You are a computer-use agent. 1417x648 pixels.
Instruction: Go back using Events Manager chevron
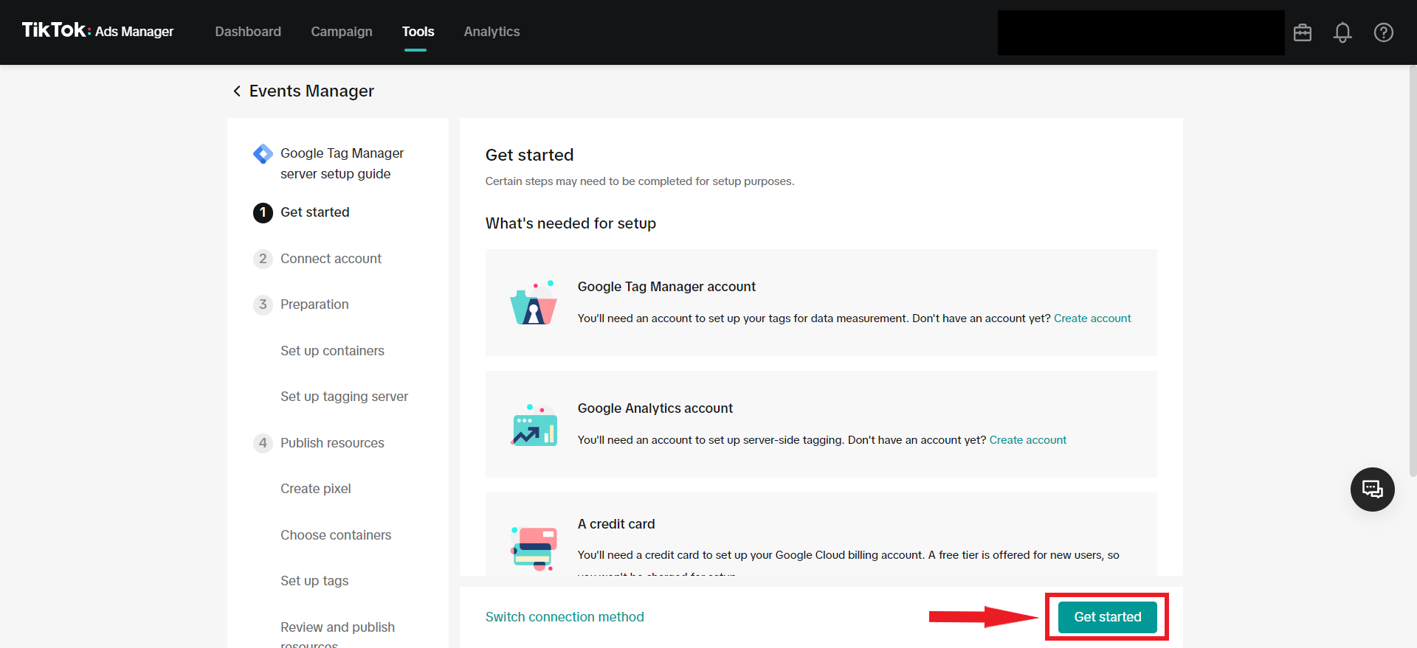click(x=237, y=91)
